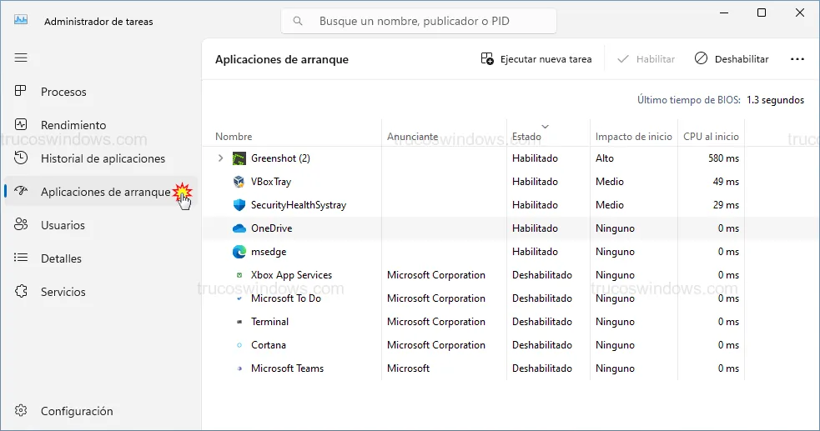Click Ejecutar nueva tarea button
The width and height of the screenshot is (820, 431).
536,59
